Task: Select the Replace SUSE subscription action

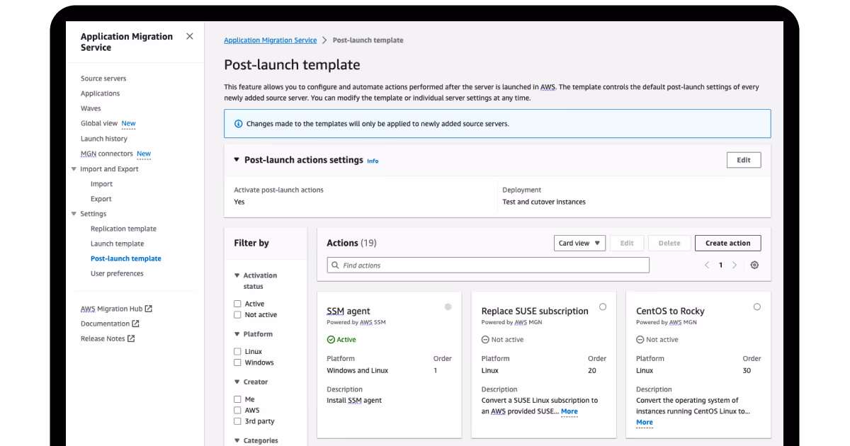Action: click(603, 307)
